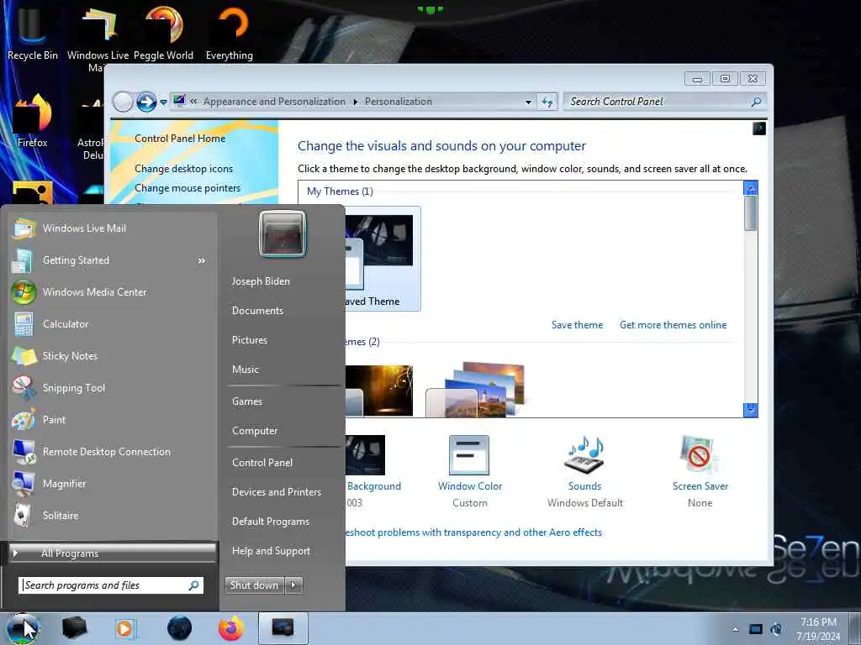Click themes list scroll down arrow
The width and height of the screenshot is (861, 645).
coord(751,410)
